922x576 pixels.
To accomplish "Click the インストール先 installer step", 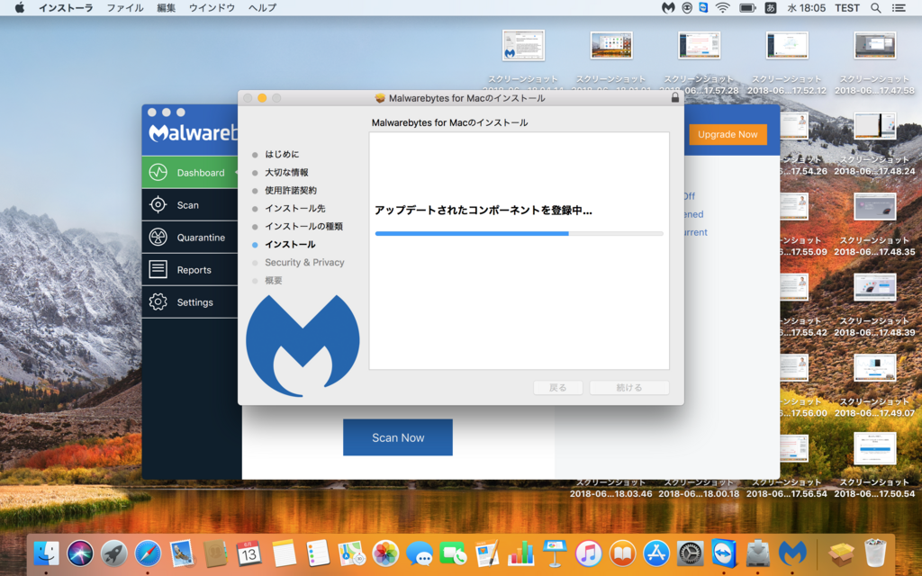I will (x=294, y=208).
